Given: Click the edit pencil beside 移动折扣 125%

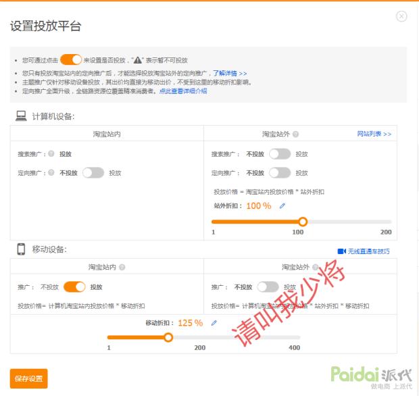Looking at the screenshot, I should 214,323.
